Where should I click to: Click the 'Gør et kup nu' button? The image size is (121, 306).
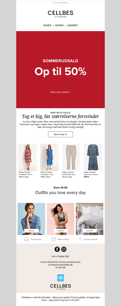point(60,134)
